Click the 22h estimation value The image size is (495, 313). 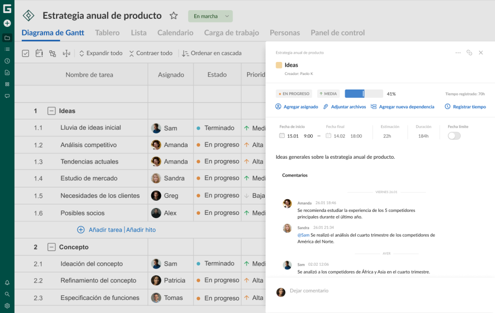387,136
